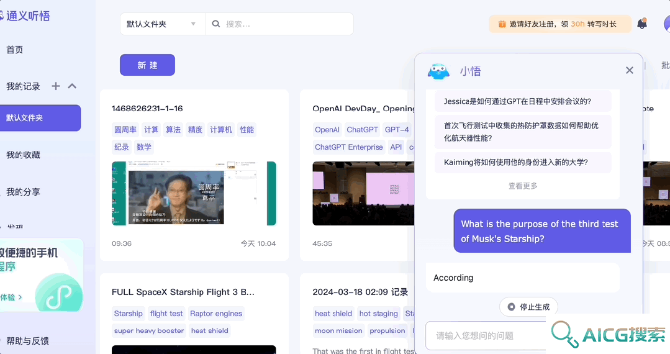Click the notification bell icon
The width and height of the screenshot is (670, 354).
(642, 24)
